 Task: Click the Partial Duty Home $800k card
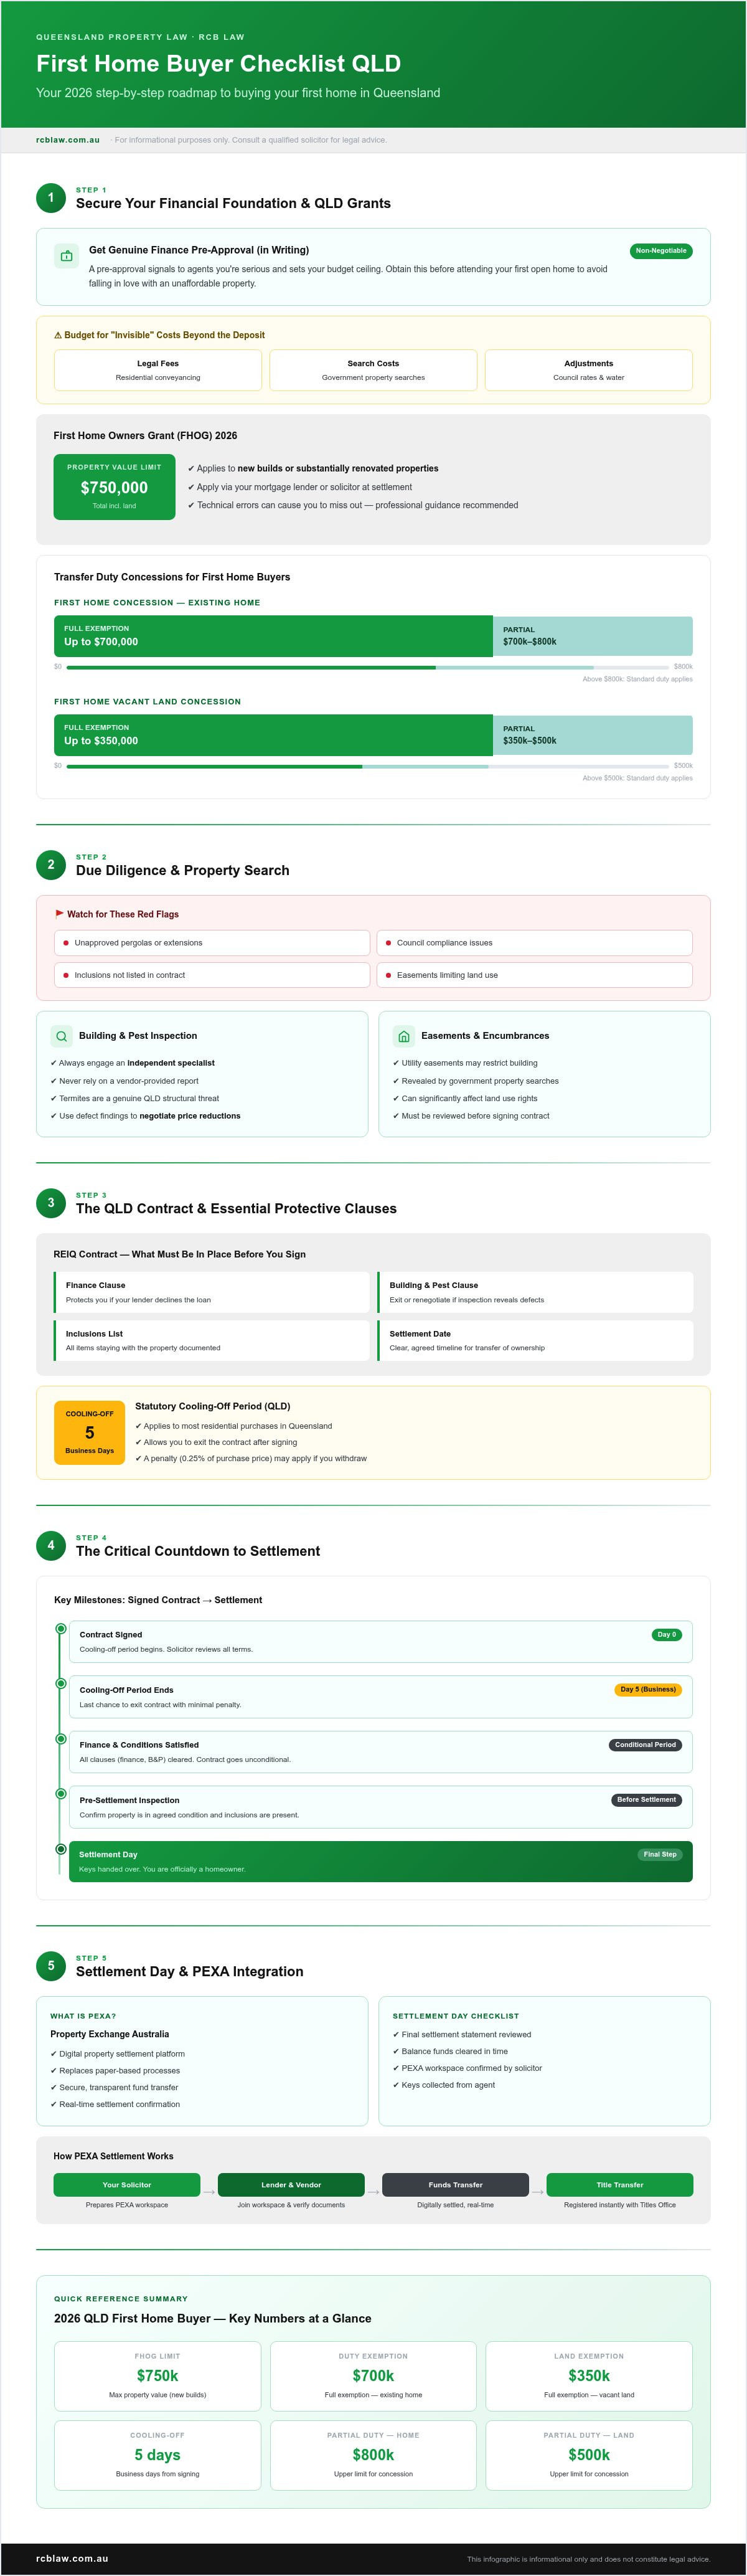click(373, 2455)
